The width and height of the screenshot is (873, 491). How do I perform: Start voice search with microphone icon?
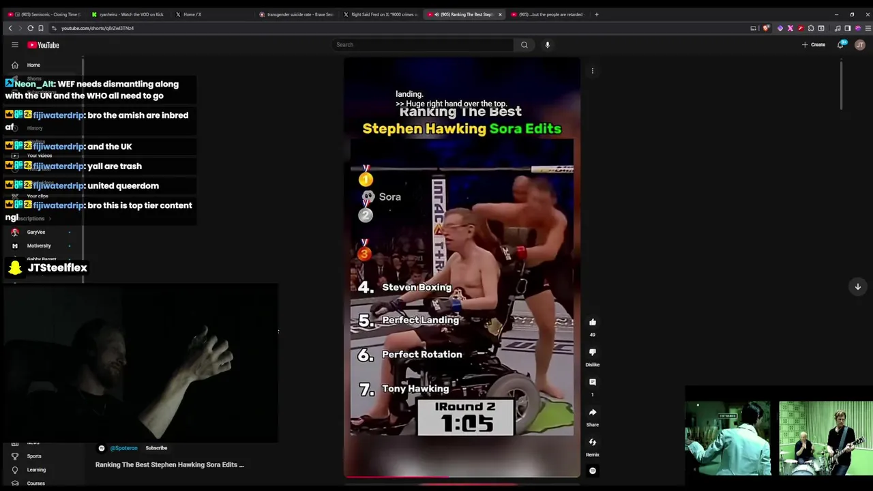pos(547,45)
